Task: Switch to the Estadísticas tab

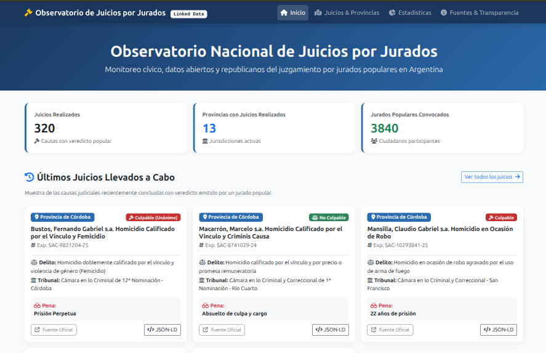Action: pyautogui.click(x=410, y=12)
